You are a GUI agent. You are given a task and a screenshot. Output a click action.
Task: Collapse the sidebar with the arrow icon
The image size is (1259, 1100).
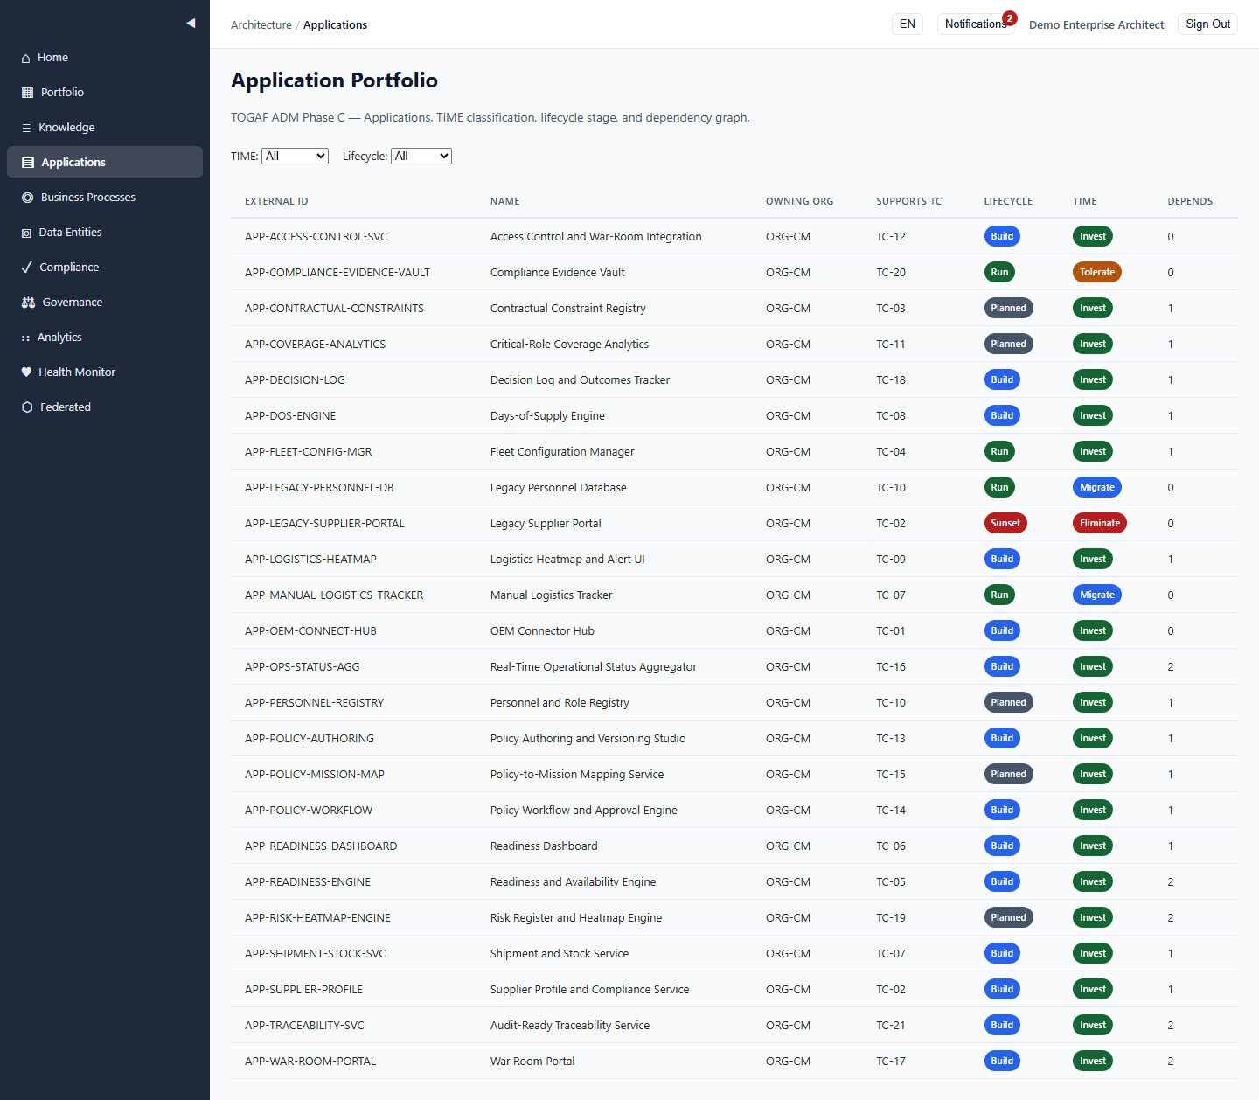tap(191, 24)
